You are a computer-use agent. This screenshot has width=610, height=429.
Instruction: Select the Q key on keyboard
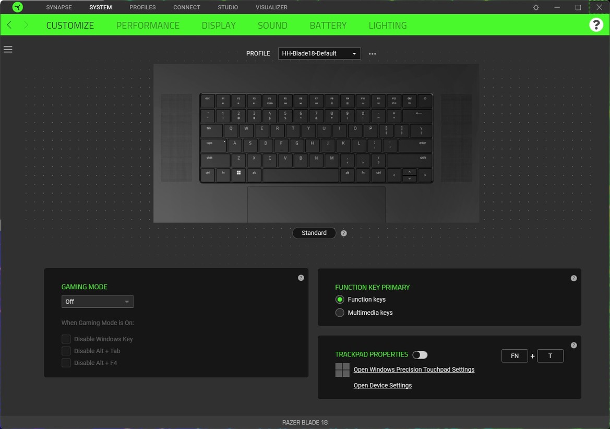point(231,130)
